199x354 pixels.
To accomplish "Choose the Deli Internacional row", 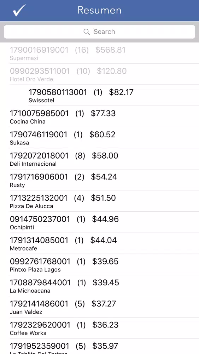I will [x=99, y=159].
